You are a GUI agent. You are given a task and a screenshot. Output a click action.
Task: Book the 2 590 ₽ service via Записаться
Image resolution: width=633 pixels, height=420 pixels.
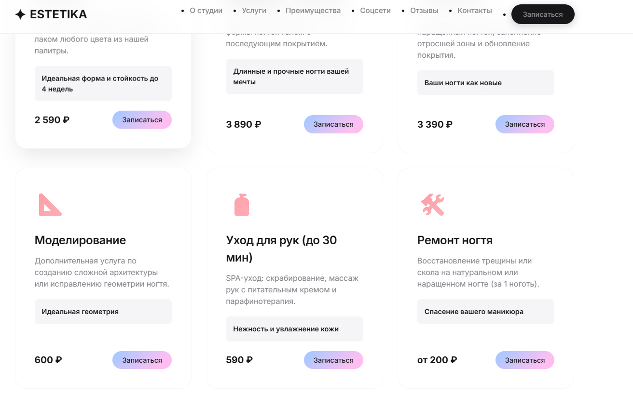point(142,120)
